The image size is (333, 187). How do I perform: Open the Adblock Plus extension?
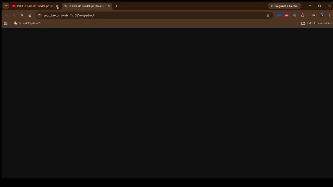287,15
